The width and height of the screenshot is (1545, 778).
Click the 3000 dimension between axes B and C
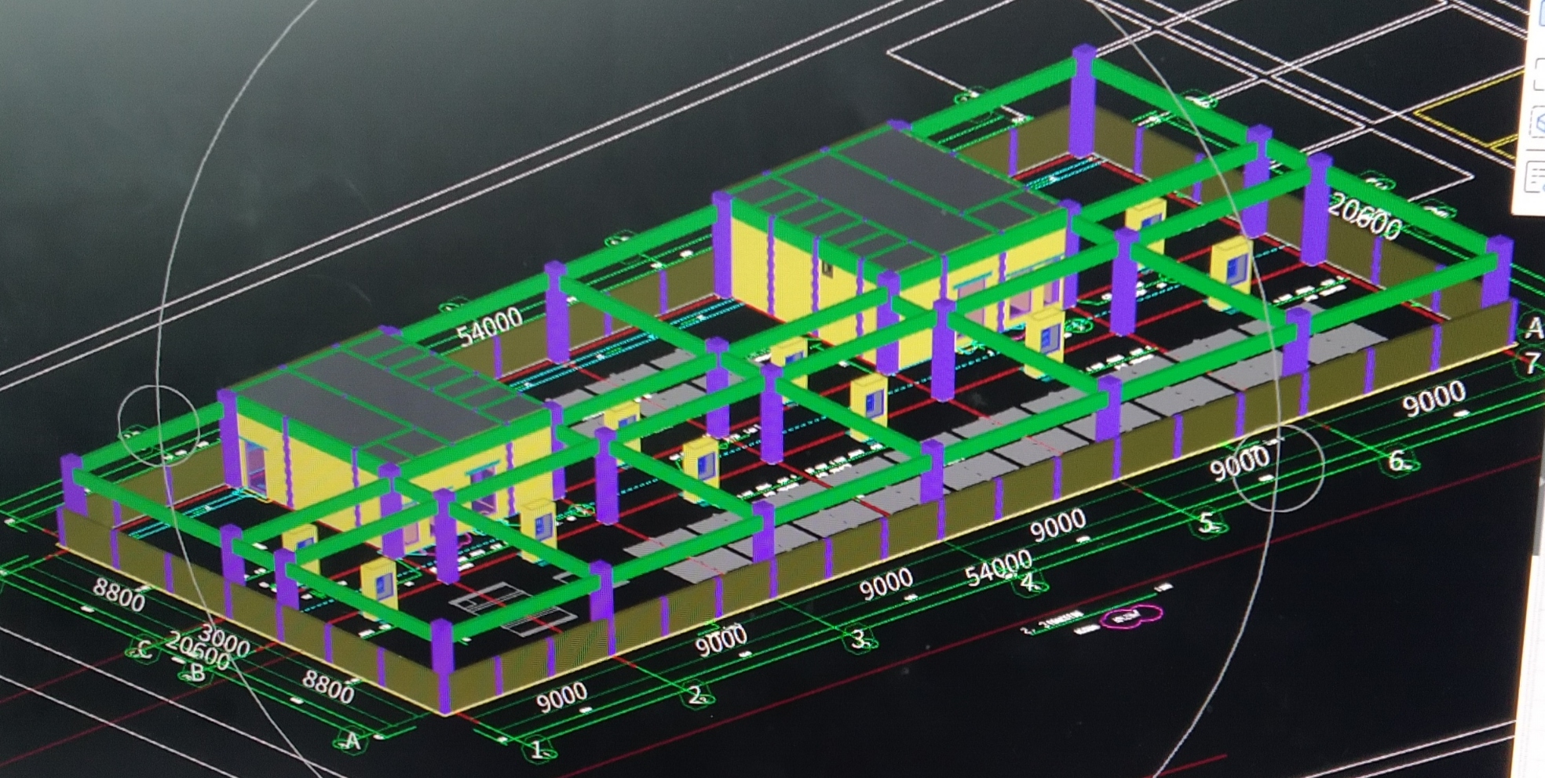pos(225,639)
